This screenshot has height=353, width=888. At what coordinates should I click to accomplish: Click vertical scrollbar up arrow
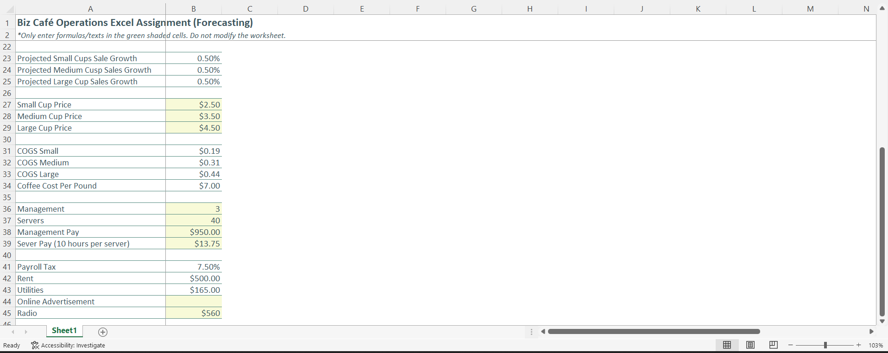pos(882,8)
